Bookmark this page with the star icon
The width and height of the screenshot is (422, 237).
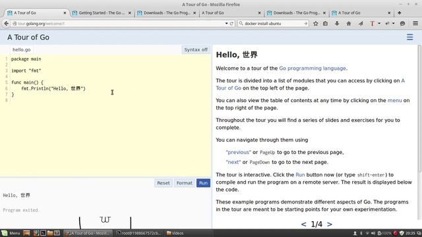pos(316,24)
